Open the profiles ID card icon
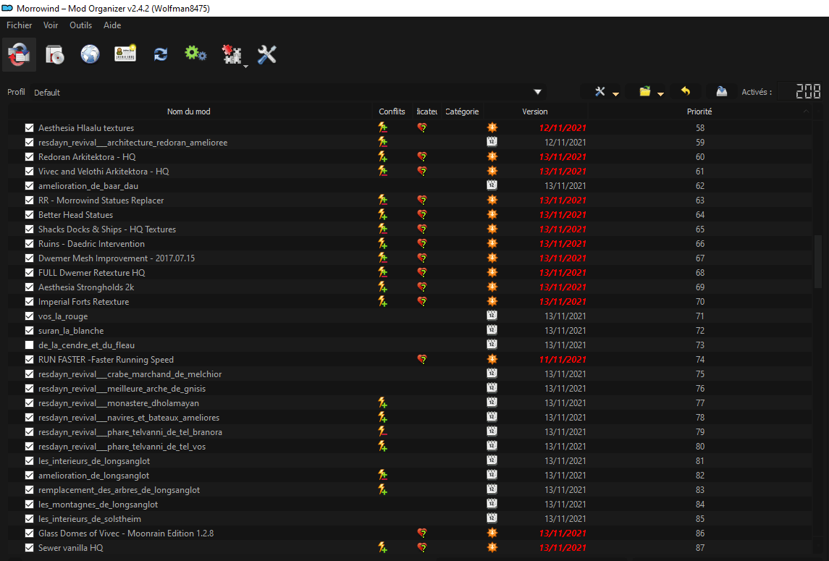This screenshot has width=829, height=561. click(125, 54)
